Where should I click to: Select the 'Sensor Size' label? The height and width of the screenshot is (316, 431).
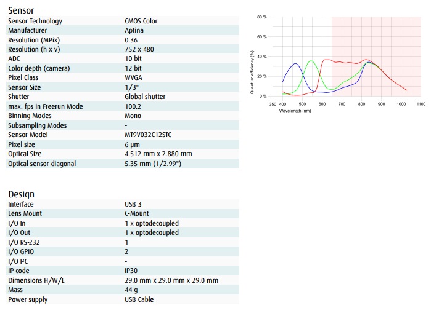(25, 87)
